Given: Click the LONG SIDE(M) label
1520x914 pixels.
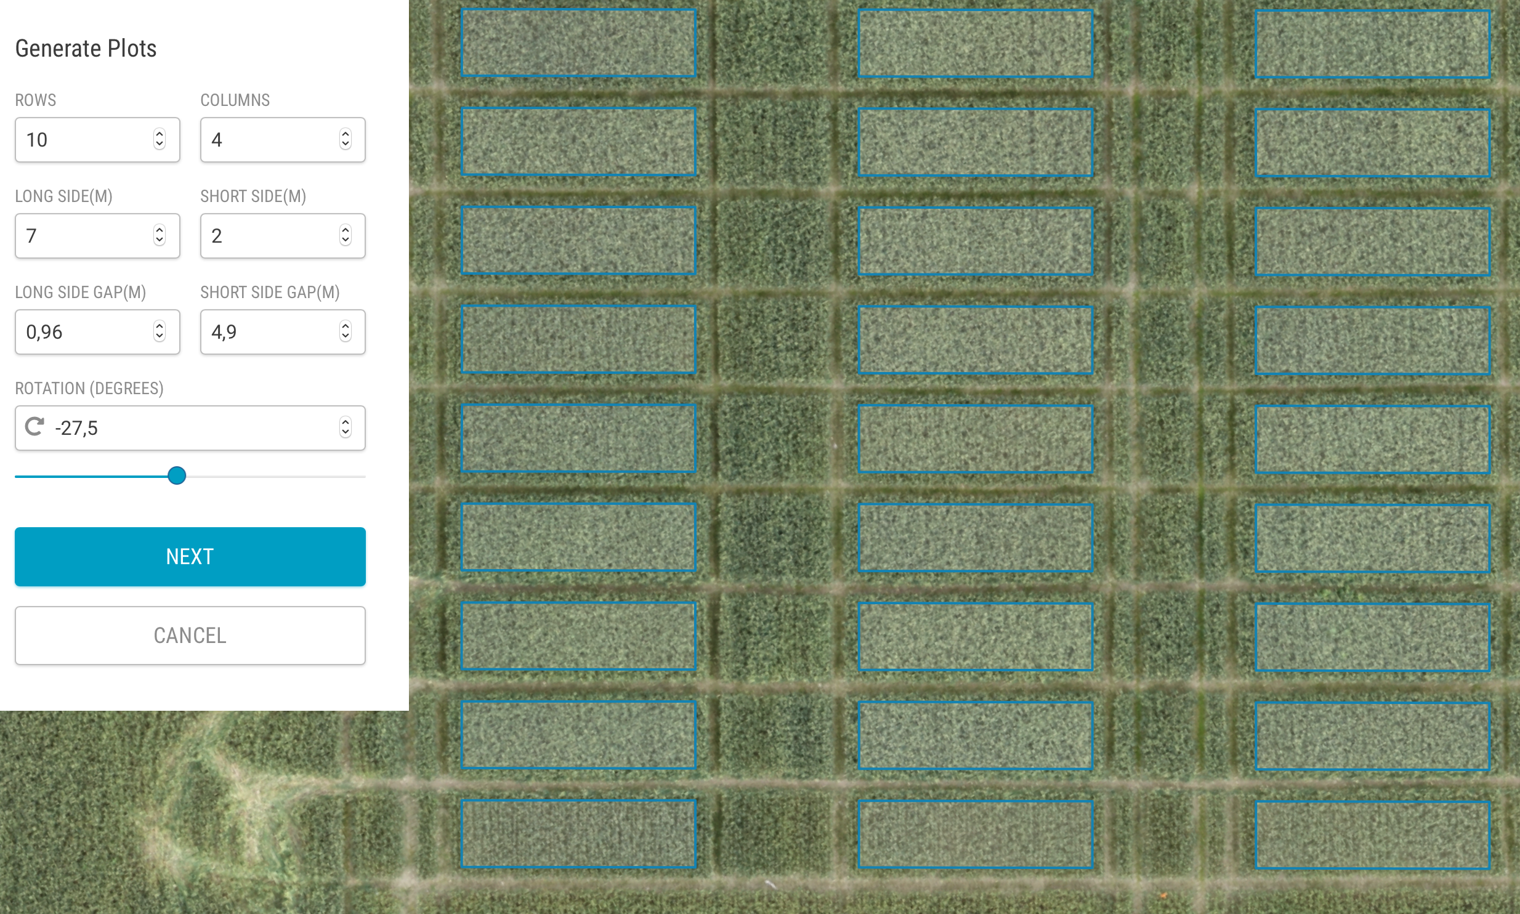Looking at the screenshot, I should click(x=63, y=196).
